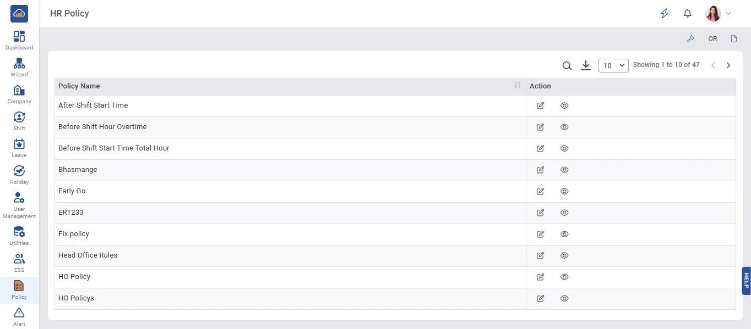
Task: Go to Leave in the sidebar
Action: [x=19, y=148]
